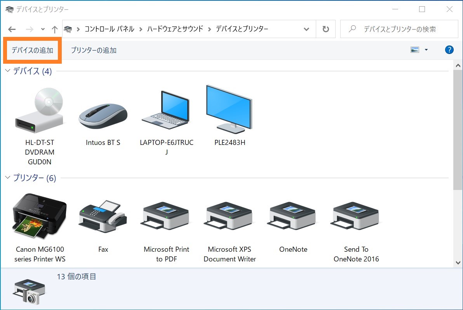Expand chevron after ハードウェアとサウンド breadcrumb

point(209,29)
